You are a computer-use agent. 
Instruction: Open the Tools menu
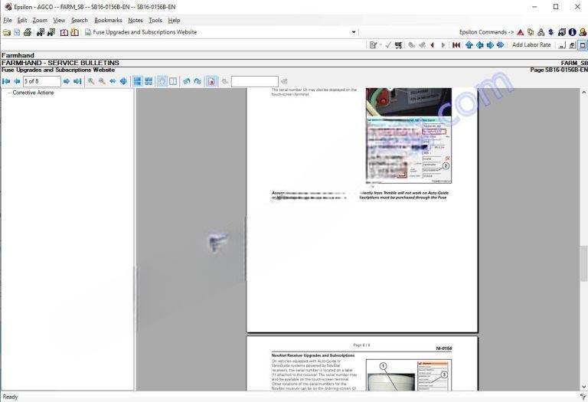coord(155,20)
